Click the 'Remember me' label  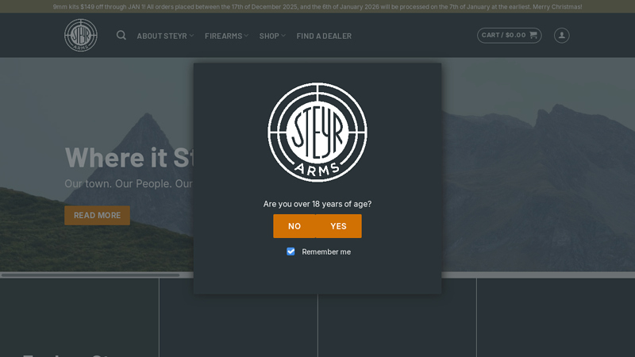pyautogui.click(x=326, y=251)
